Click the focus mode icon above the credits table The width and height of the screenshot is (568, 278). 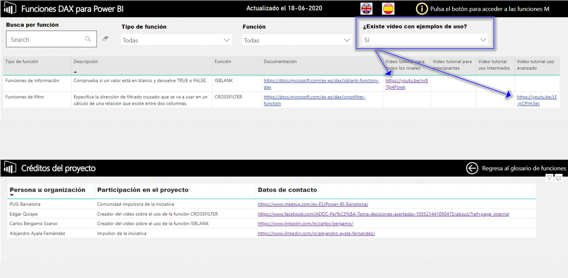[558, 178]
